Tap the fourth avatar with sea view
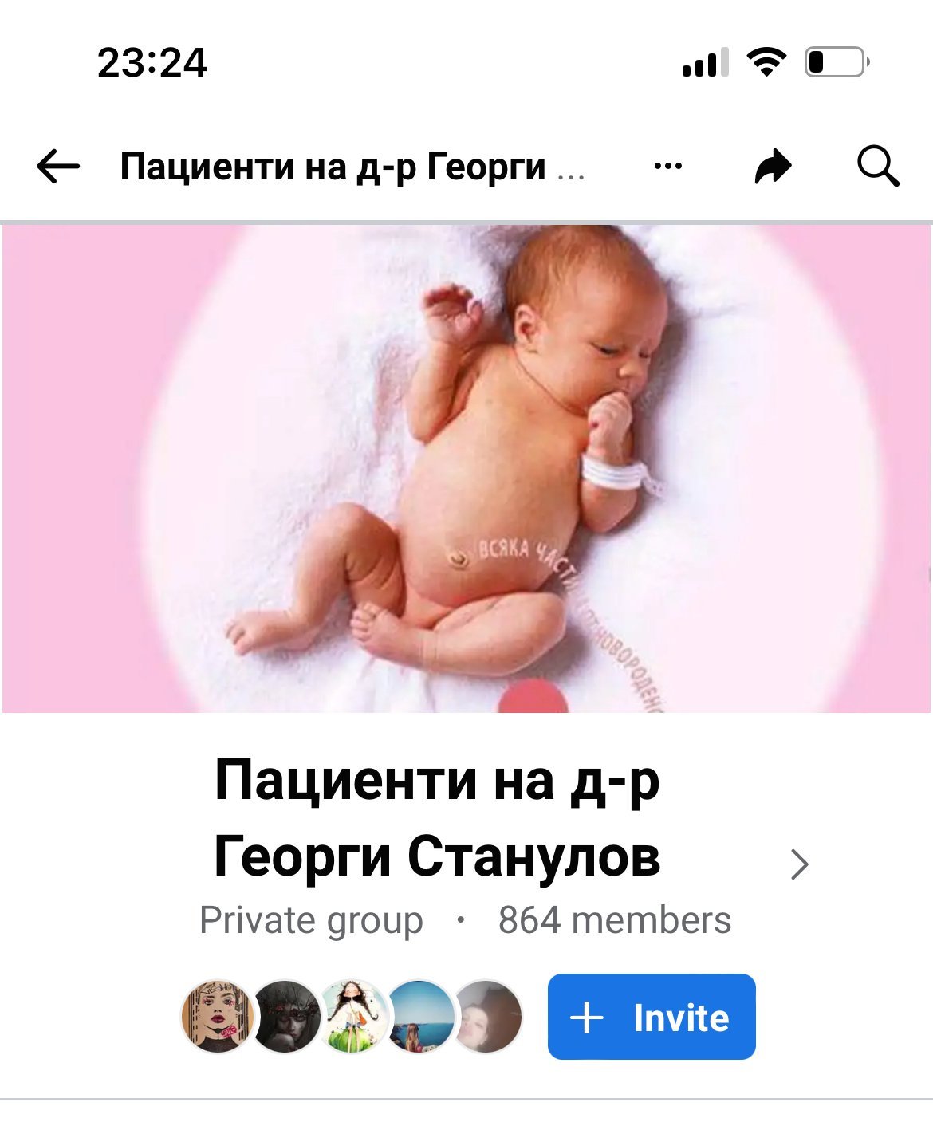Image resolution: width=933 pixels, height=1122 pixels. pos(419,1017)
